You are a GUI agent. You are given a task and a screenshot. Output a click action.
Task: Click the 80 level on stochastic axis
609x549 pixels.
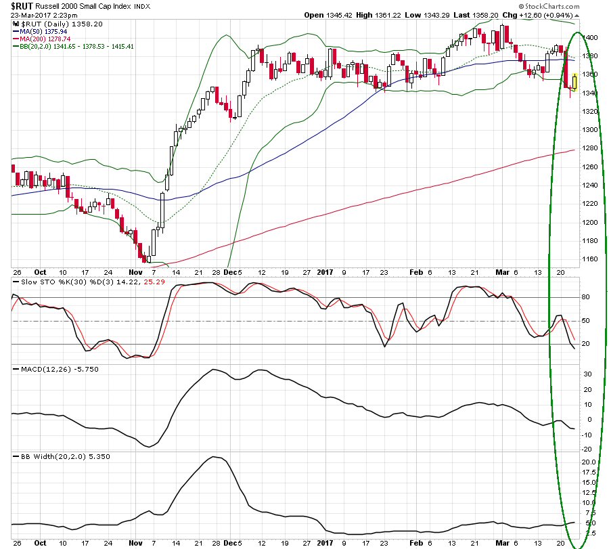point(587,297)
